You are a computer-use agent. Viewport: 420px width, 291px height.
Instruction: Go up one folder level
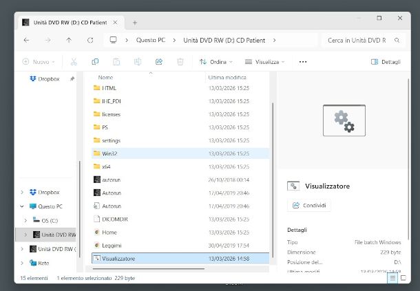coord(69,41)
